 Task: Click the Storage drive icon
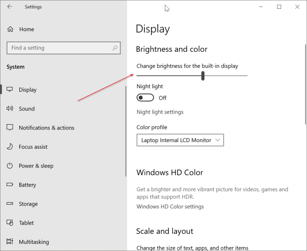pos(10,204)
